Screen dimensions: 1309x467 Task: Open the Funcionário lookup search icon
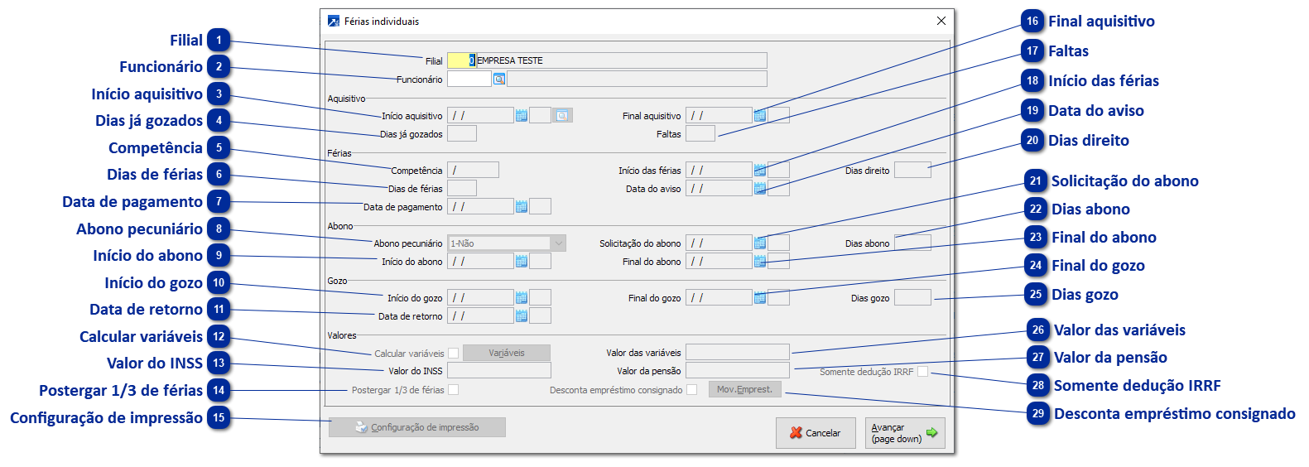(499, 79)
